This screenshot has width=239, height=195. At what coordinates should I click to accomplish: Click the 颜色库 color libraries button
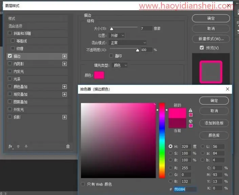[214, 135]
